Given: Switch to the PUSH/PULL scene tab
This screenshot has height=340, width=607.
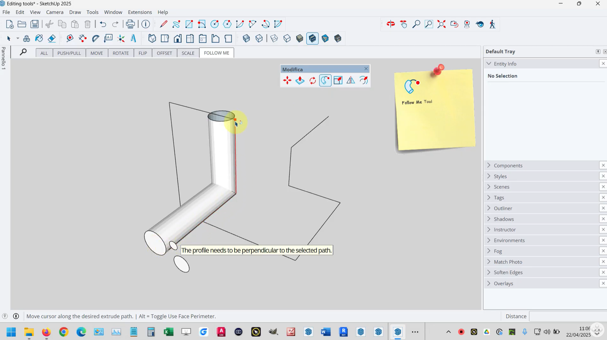Looking at the screenshot, I should (x=69, y=53).
